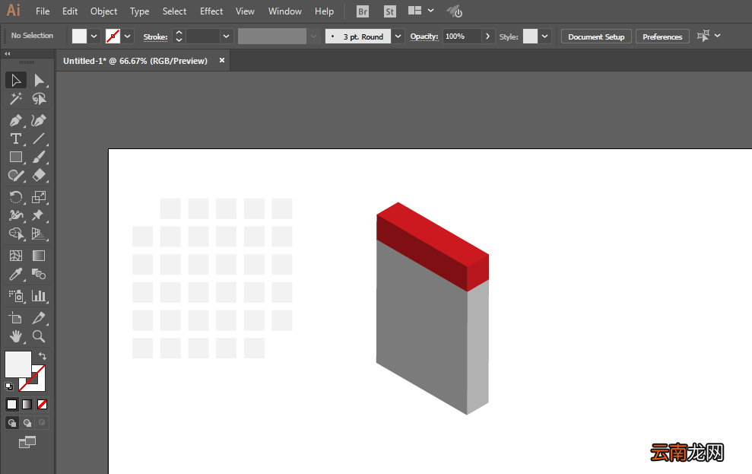Select the Pen tool
752x474 pixels.
pos(16,120)
